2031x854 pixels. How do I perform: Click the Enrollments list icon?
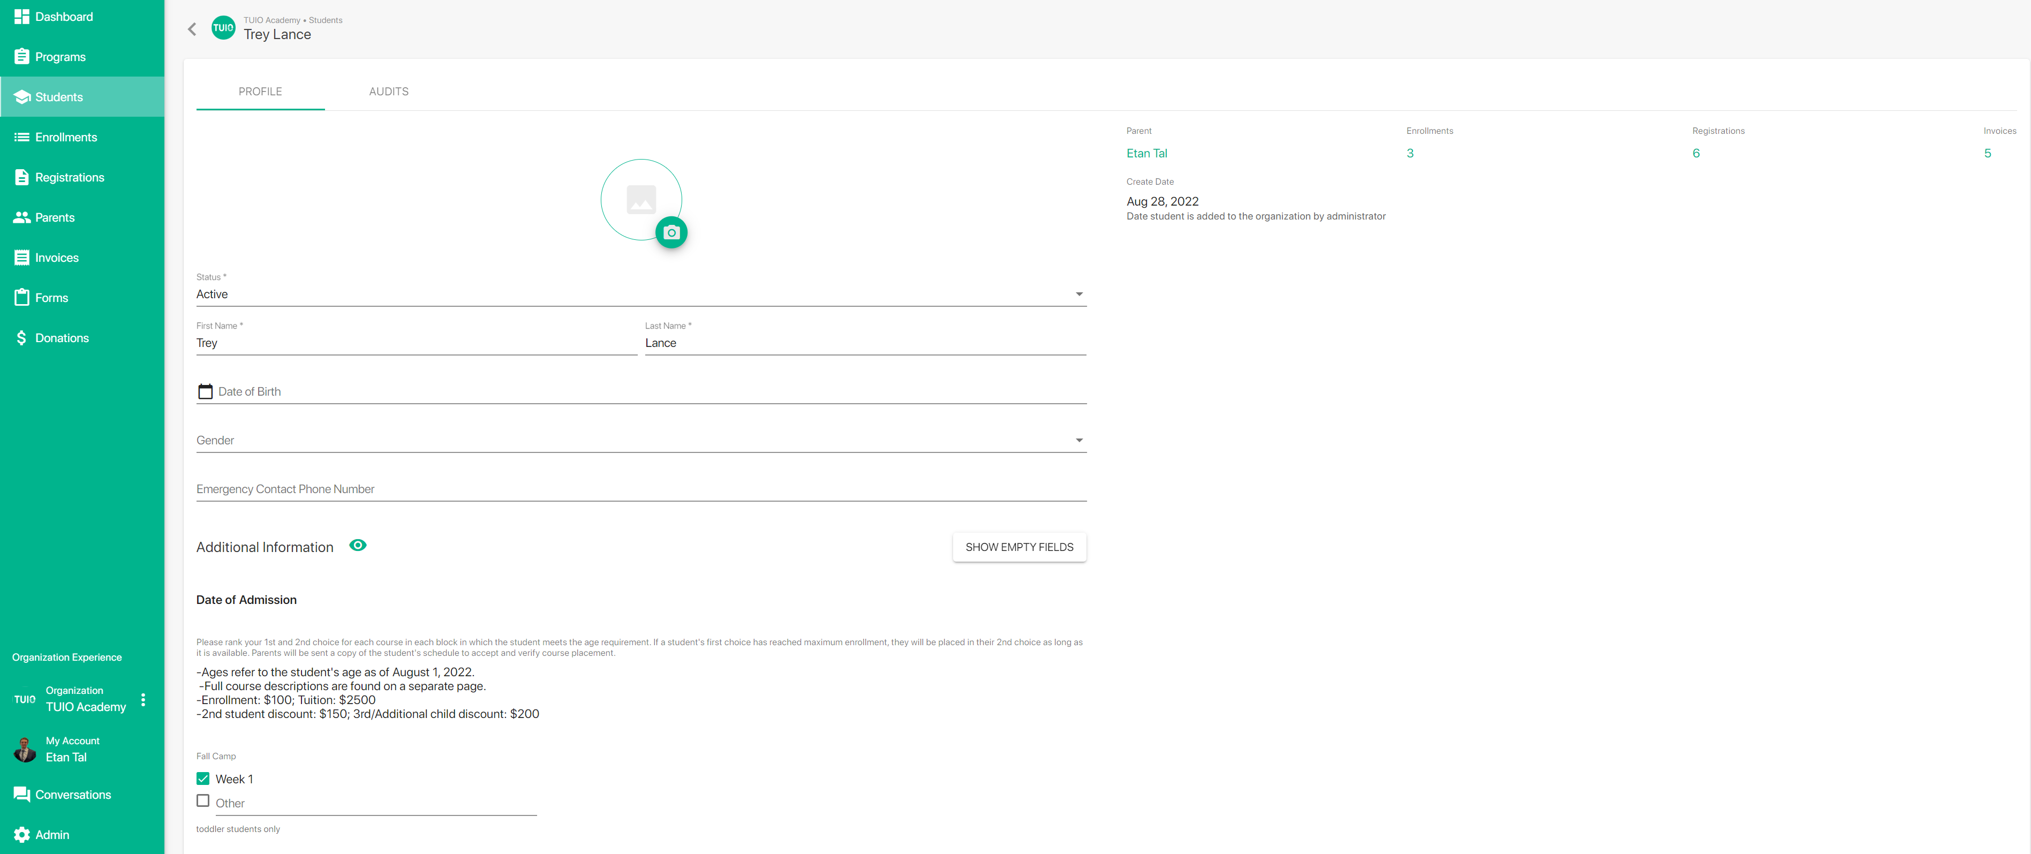pos(21,137)
